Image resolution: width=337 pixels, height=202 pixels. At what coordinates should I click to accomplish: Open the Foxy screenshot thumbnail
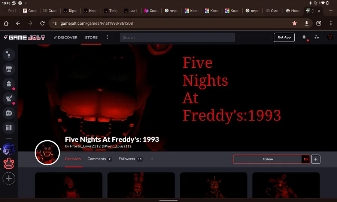point(286,185)
